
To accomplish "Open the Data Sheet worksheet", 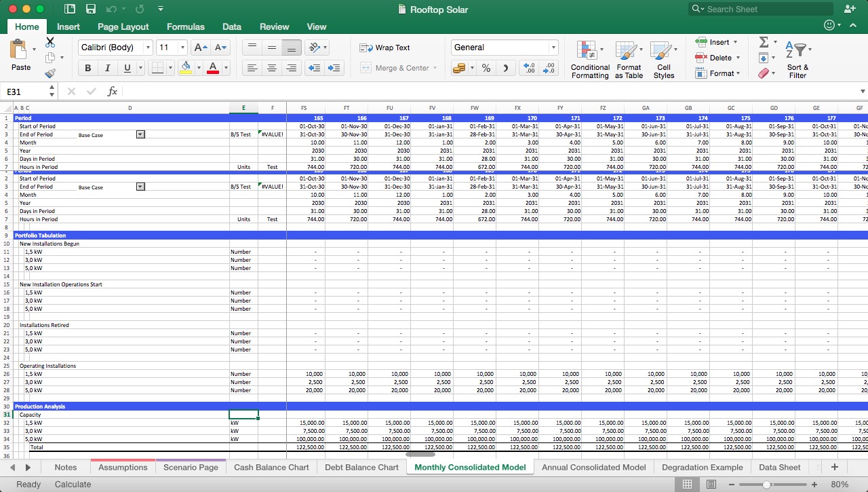I will click(x=779, y=467).
